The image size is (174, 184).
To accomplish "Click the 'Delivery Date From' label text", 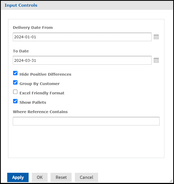I will [33, 28].
